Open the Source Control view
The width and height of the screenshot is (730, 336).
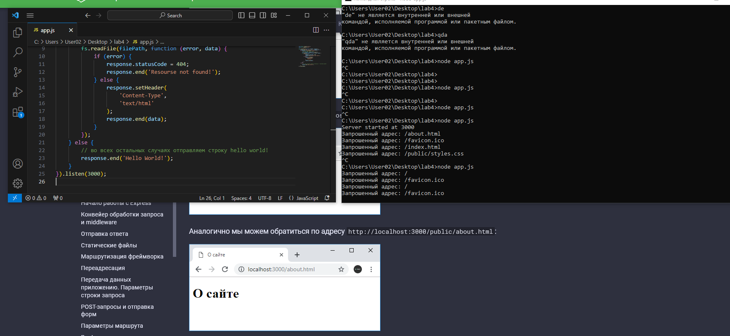click(x=17, y=72)
